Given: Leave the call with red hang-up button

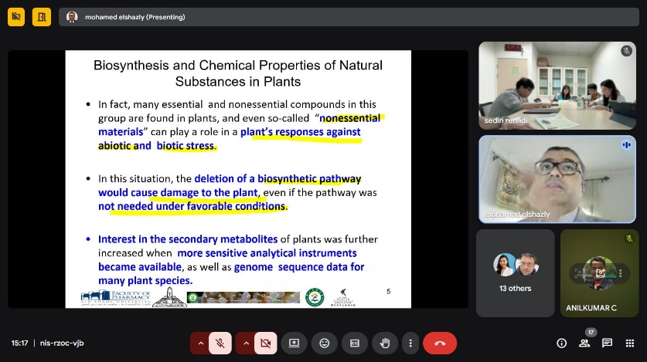Looking at the screenshot, I should coord(440,343).
